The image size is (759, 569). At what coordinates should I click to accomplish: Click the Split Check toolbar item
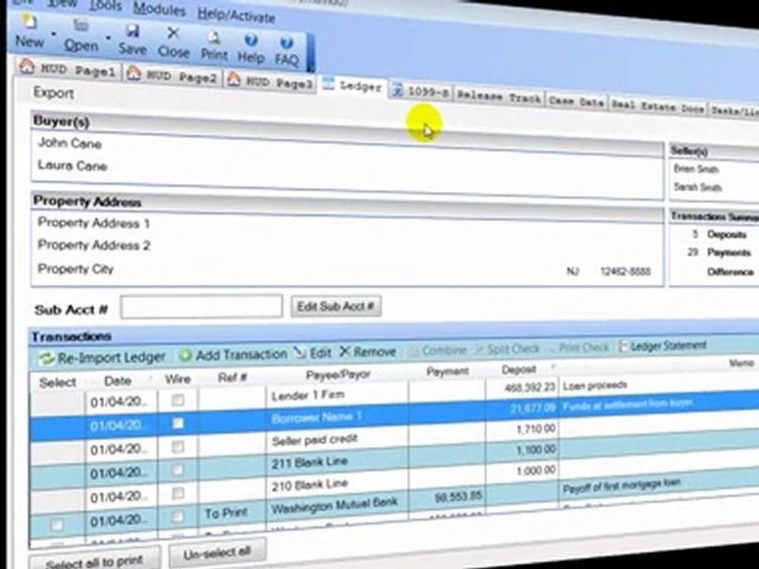point(508,349)
